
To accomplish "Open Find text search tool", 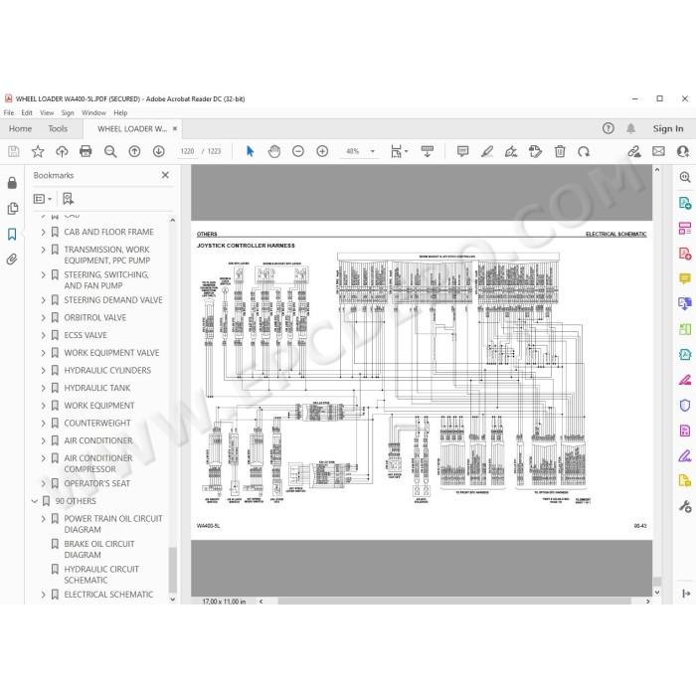I will [110, 152].
